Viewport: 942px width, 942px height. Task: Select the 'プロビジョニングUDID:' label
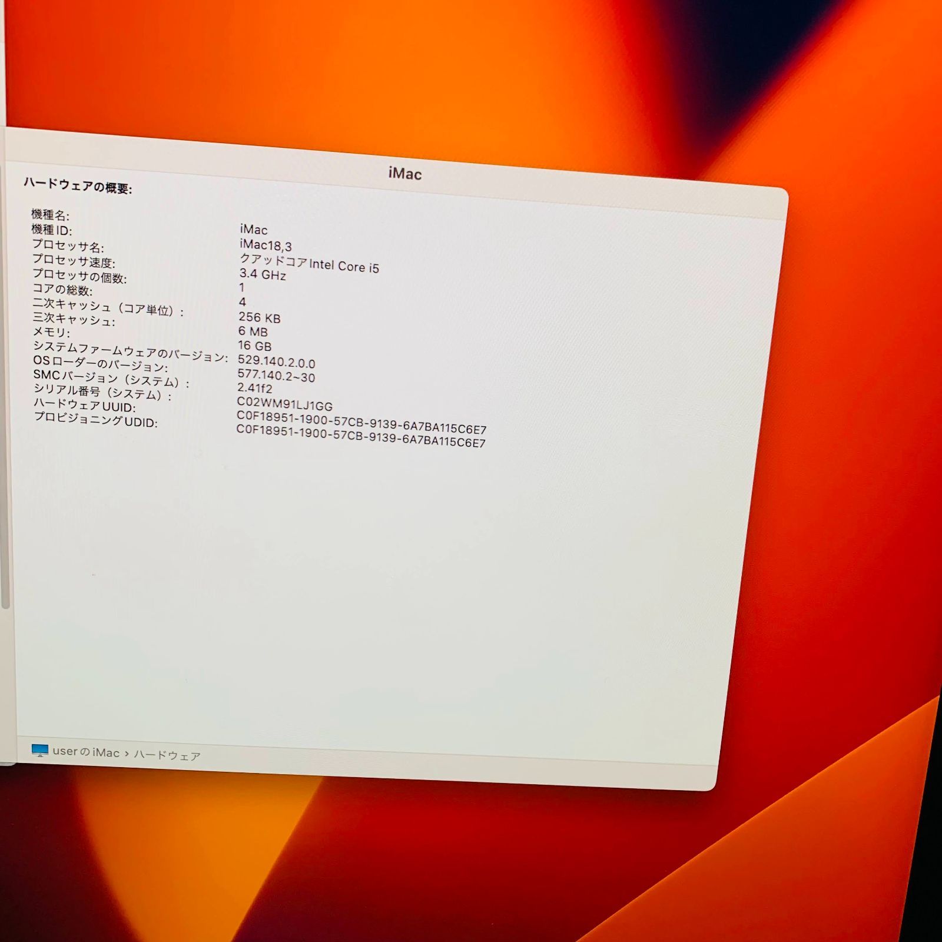coord(95,420)
